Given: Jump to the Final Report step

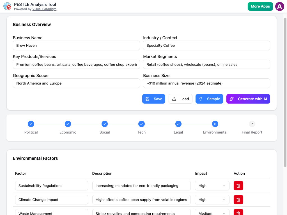Looking at the screenshot, I should [x=252, y=124].
